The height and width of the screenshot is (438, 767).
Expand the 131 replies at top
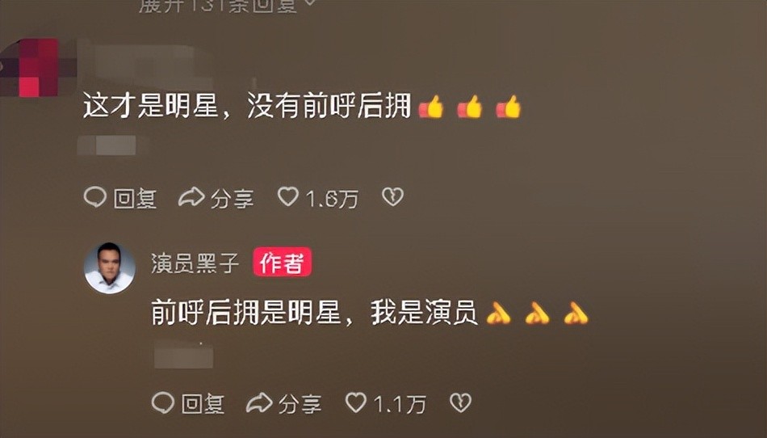(x=225, y=5)
